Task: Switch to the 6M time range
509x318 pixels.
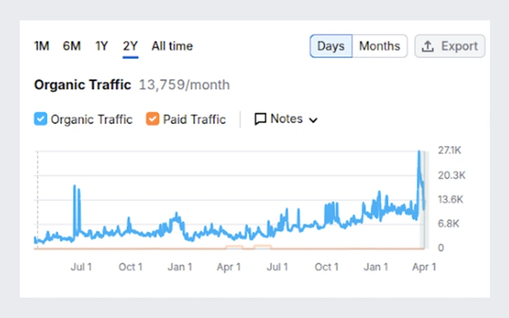Action: tap(72, 46)
